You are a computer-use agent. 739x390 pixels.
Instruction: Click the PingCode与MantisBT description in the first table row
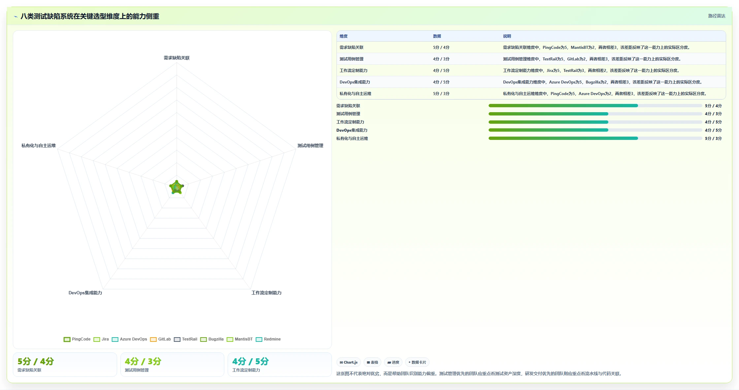(x=596, y=48)
